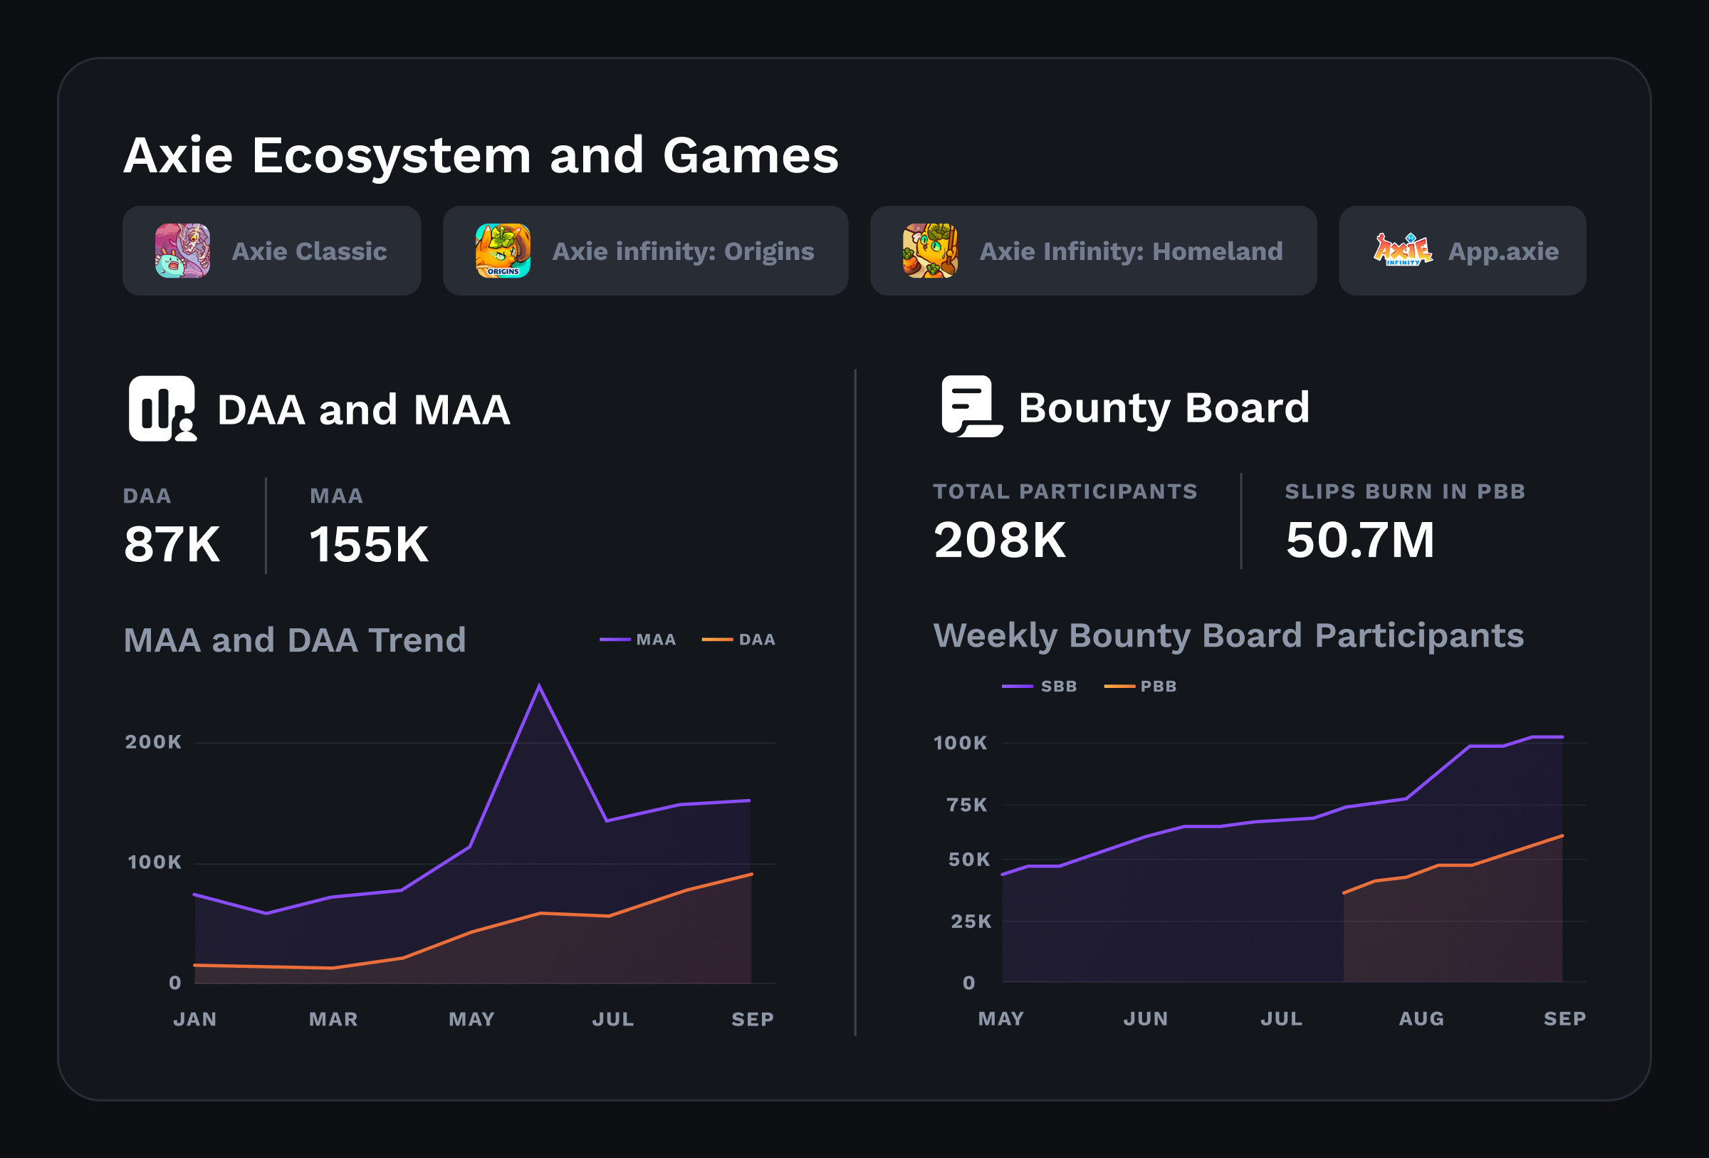Click the Homeland game thumbnail icon
The image size is (1709, 1158).
point(930,251)
